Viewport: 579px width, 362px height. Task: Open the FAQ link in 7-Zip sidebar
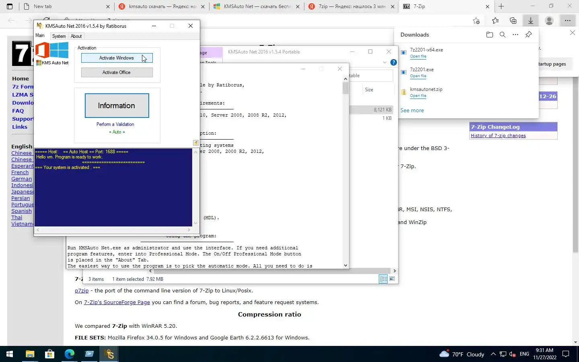pyautogui.click(x=18, y=111)
